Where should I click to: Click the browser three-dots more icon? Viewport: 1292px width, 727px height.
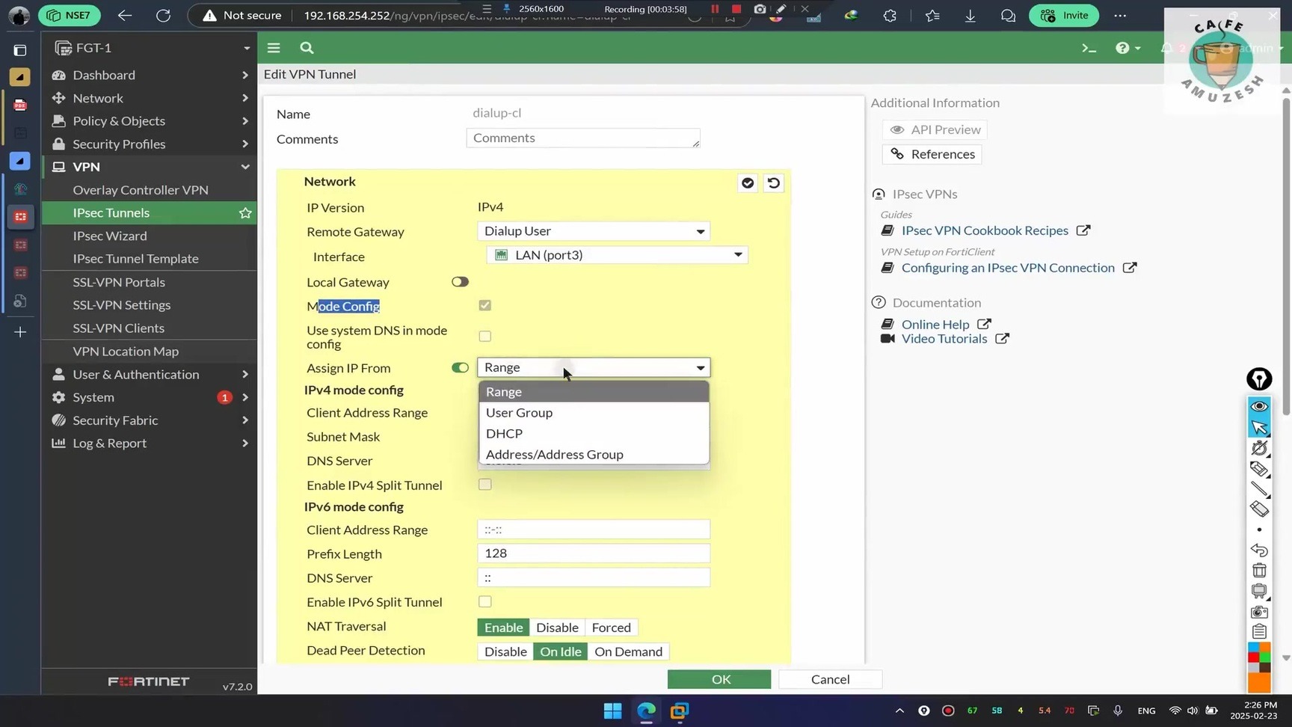[1120, 15]
